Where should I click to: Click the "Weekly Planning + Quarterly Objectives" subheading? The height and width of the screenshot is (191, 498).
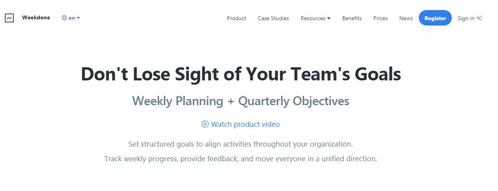pyautogui.click(x=241, y=101)
